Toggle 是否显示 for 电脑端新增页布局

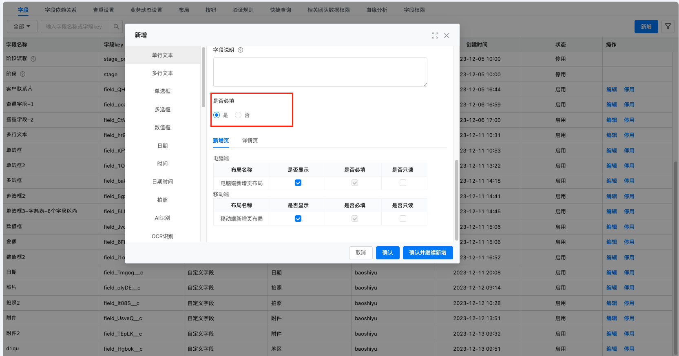[298, 183]
